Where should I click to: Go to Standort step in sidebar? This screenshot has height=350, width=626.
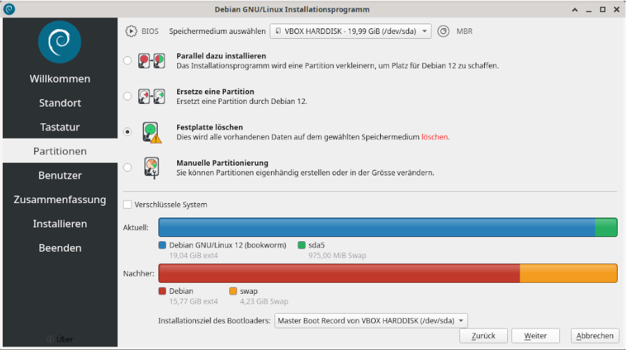(60, 103)
